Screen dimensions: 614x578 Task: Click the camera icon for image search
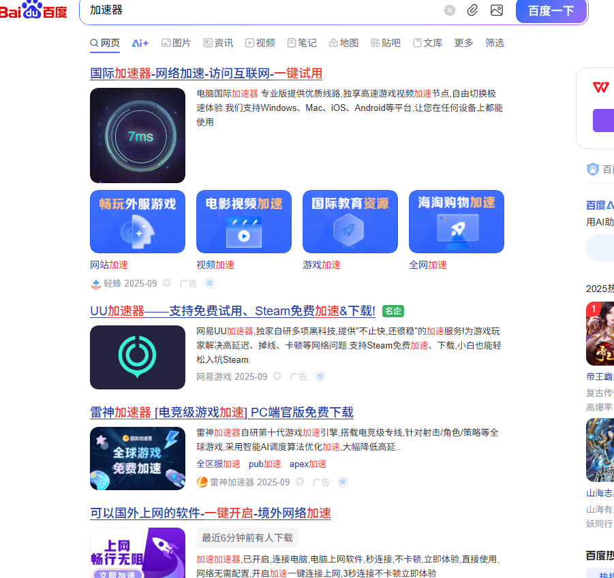(496, 11)
